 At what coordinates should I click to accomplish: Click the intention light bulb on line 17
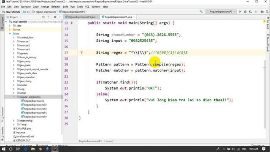pos(81,52)
